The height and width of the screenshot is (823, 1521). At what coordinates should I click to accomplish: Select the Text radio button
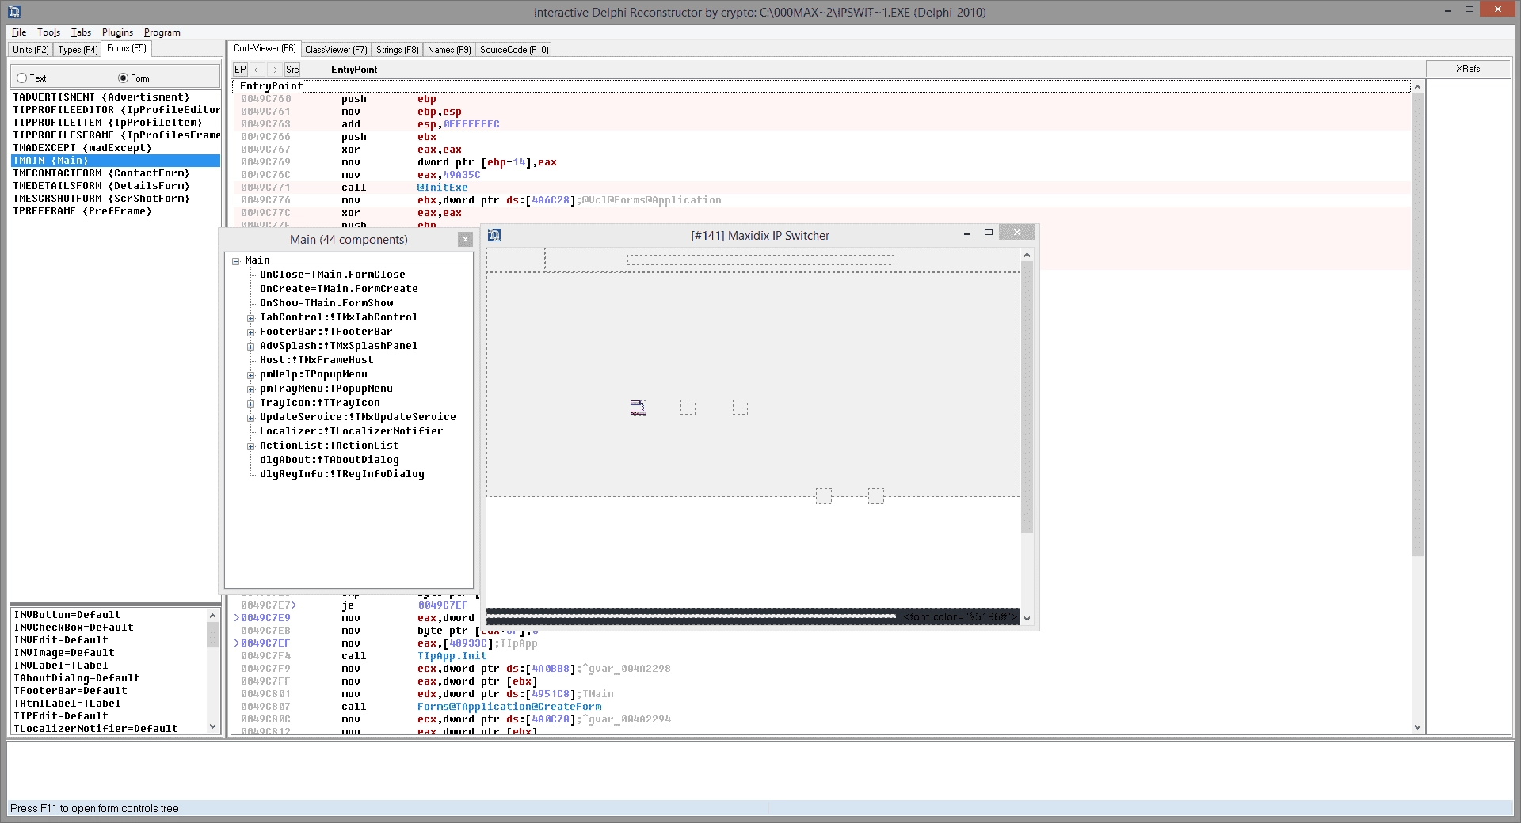pyautogui.click(x=32, y=78)
